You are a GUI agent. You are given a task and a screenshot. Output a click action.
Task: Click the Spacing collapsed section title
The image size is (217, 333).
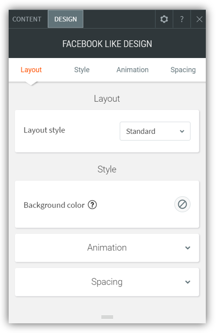[x=107, y=282]
